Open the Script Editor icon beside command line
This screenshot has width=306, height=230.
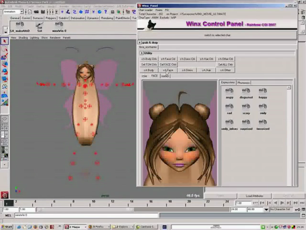pyautogui.click(x=303, y=215)
